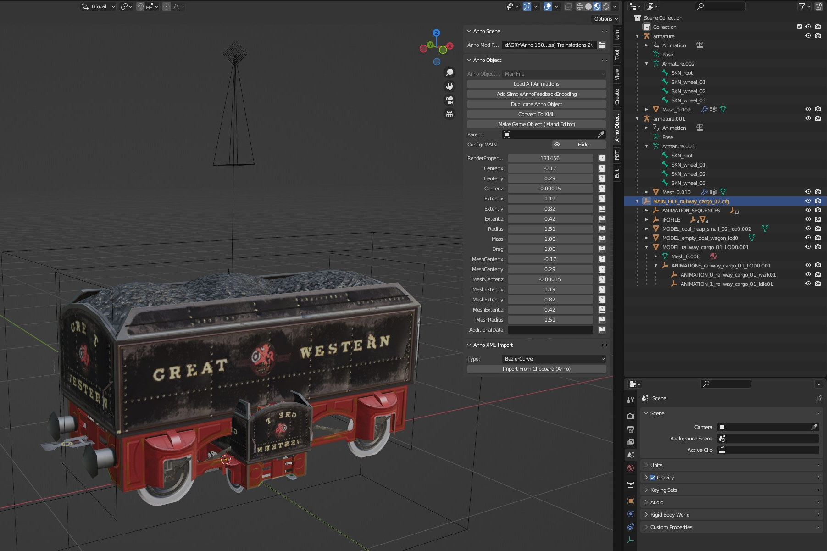Expand ANIMATION_SEQUENCES tree item
The image size is (827, 551).
[646, 210]
